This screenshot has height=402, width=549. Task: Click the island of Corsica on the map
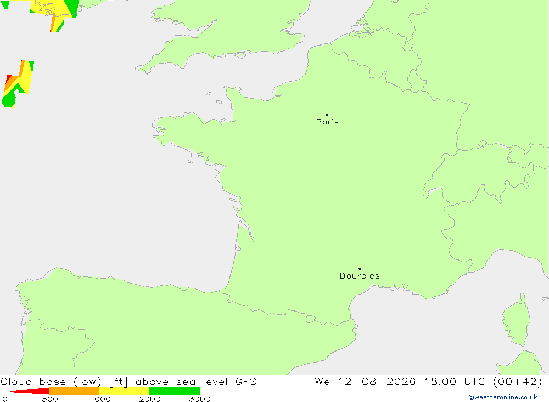[517, 320]
